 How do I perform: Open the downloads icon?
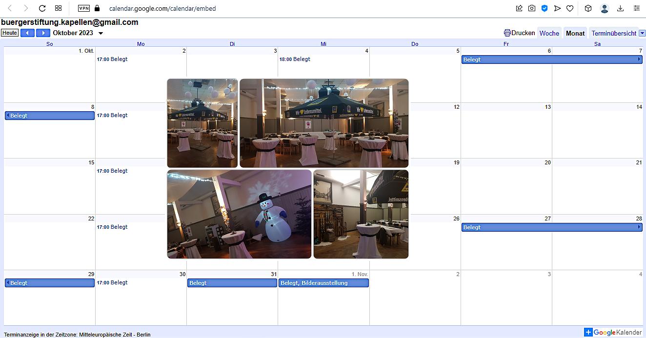[x=621, y=8]
